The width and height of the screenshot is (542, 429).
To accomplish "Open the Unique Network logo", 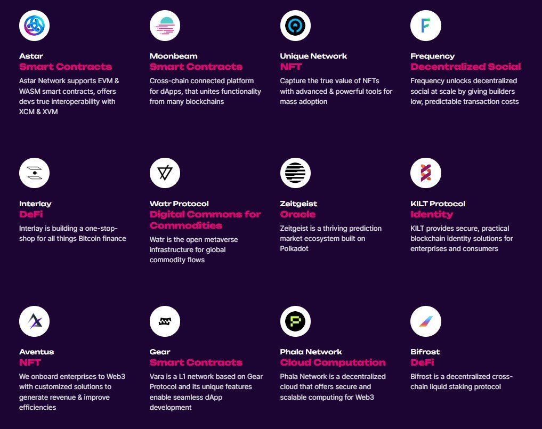I will point(295,26).
